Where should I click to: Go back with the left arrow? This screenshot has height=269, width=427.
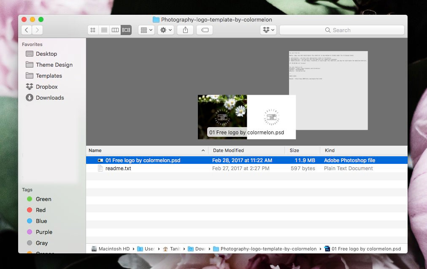(27, 30)
